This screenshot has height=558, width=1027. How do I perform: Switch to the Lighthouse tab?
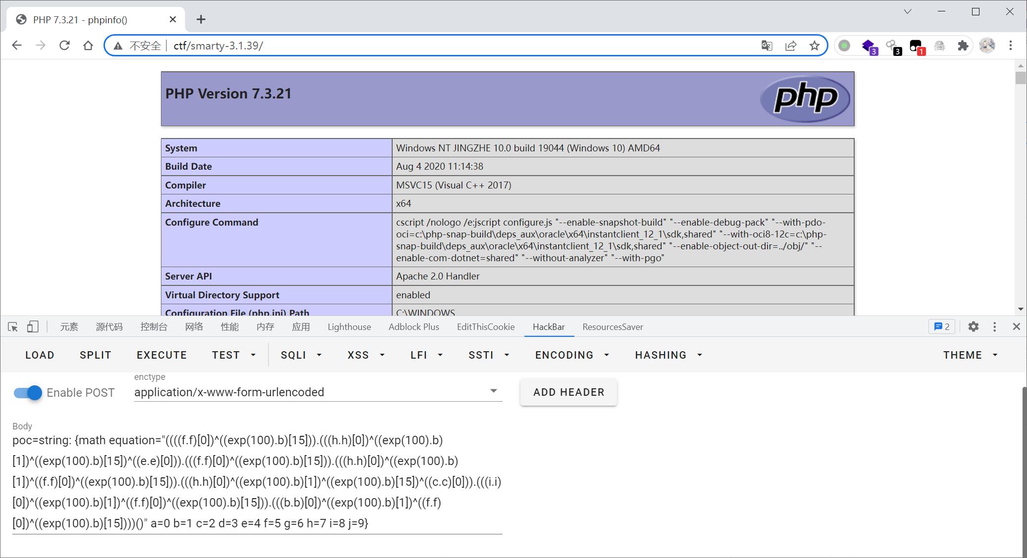point(349,327)
